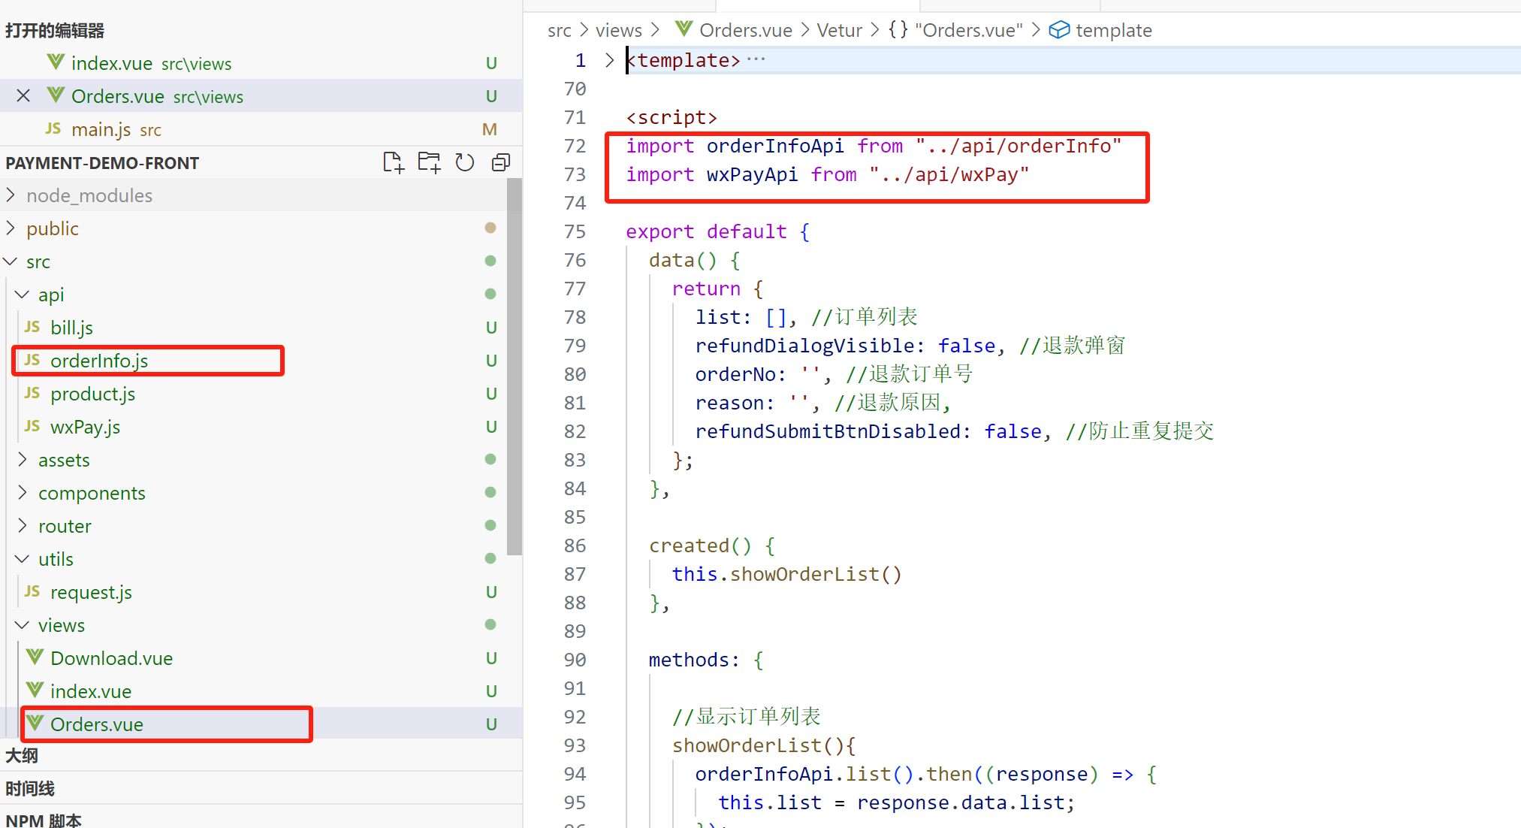Expand the NPM 脚本 section
The width and height of the screenshot is (1521, 828).
click(x=44, y=820)
